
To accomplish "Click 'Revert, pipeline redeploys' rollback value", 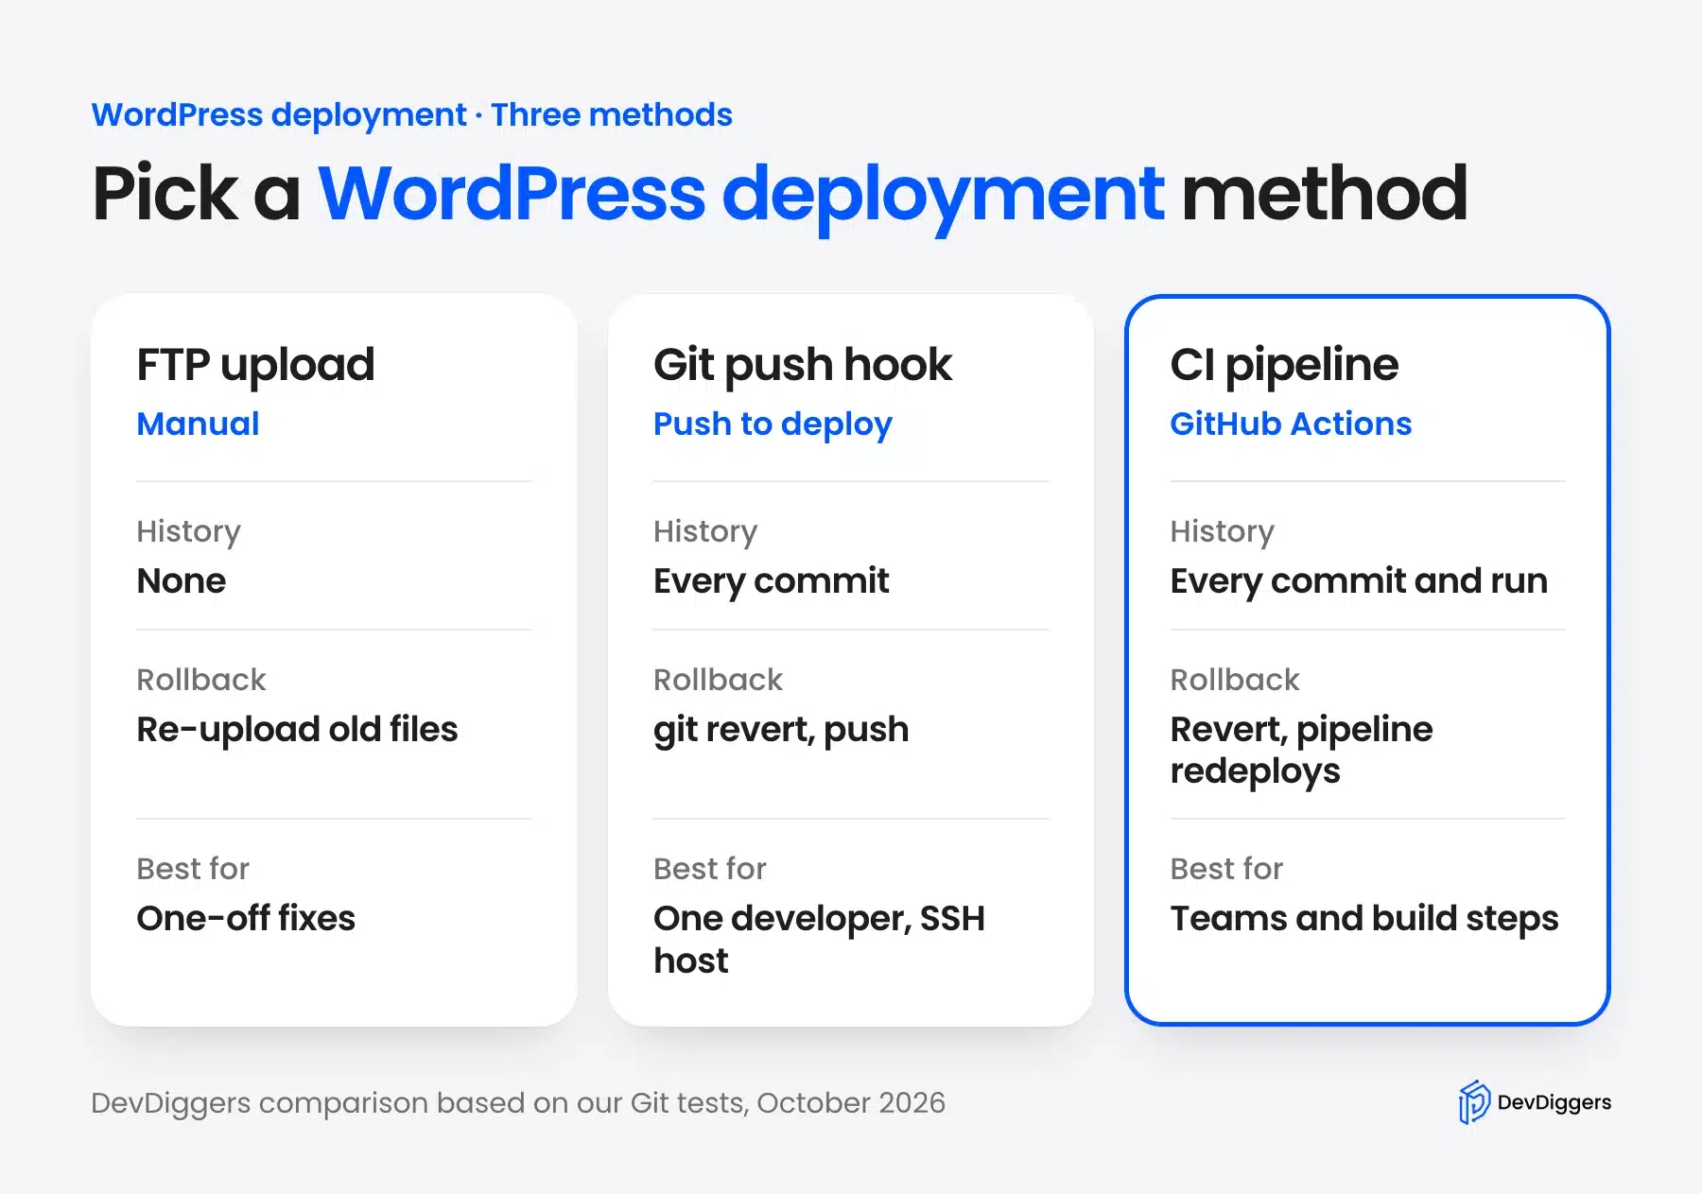I will 1301,750.
